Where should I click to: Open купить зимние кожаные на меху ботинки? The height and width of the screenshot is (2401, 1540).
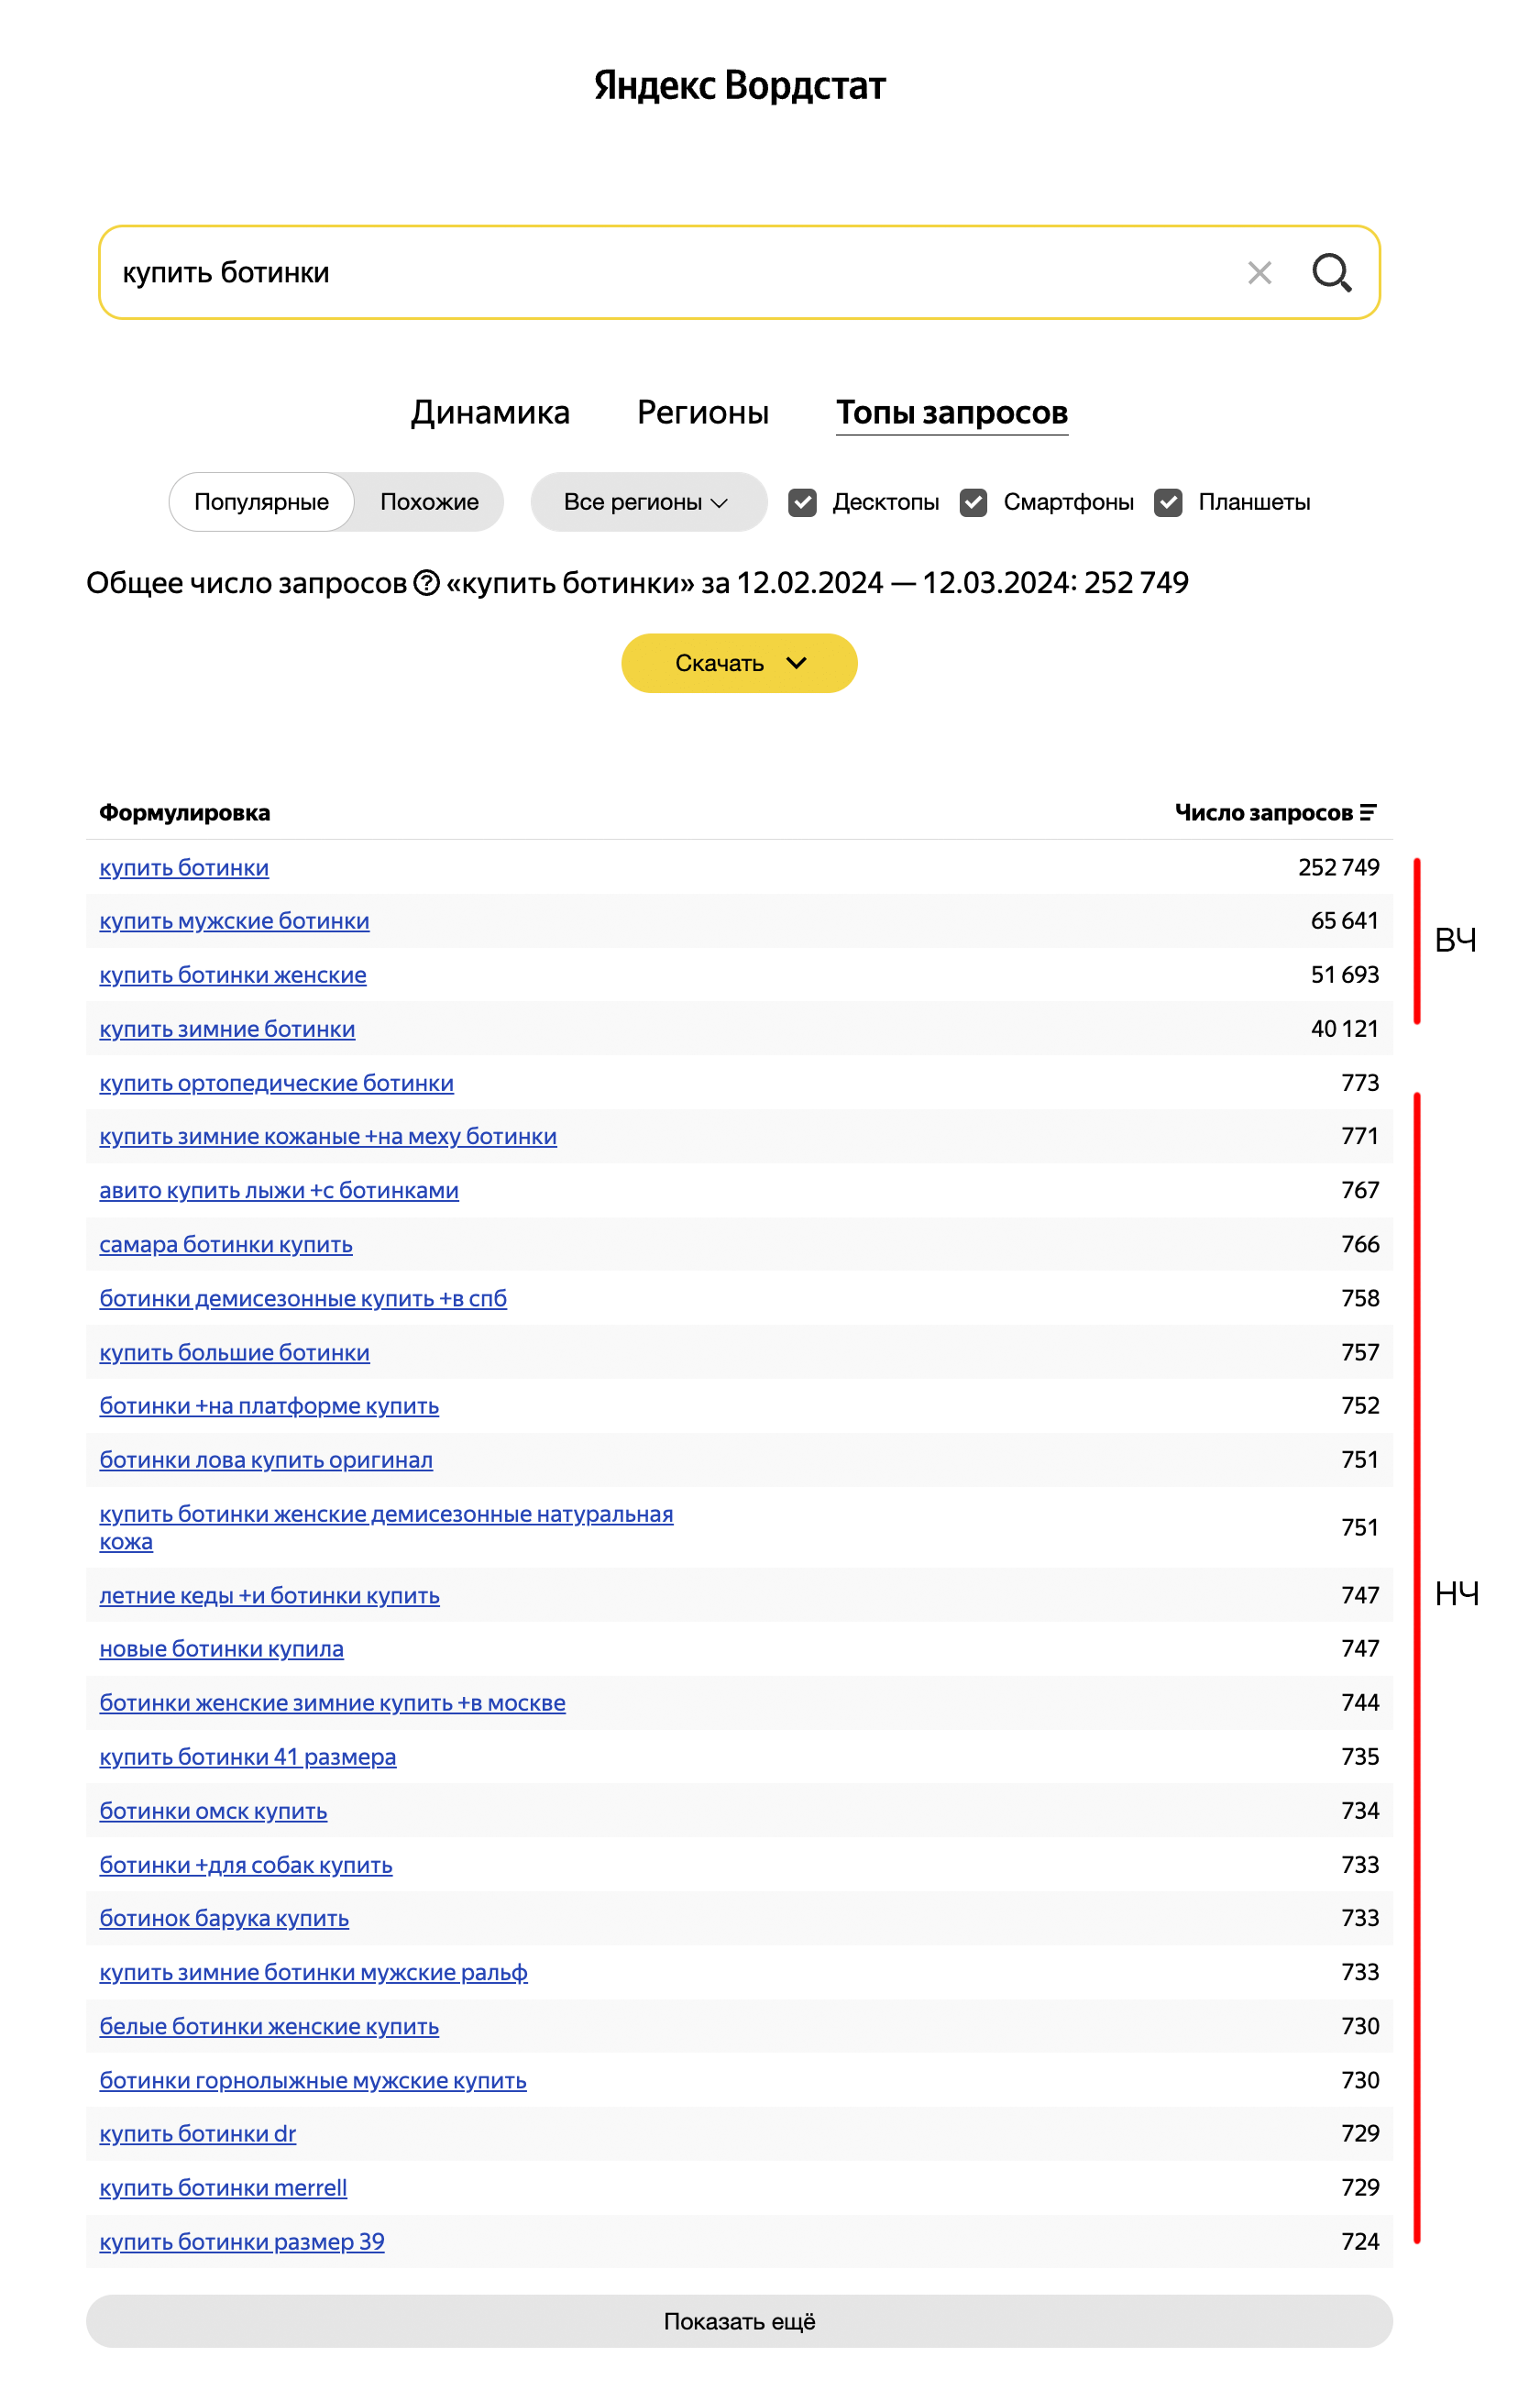(x=328, y=1136)
